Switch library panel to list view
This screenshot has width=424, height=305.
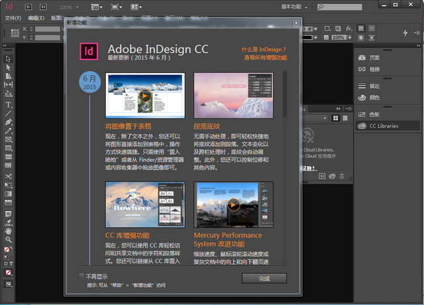point(345,118)
